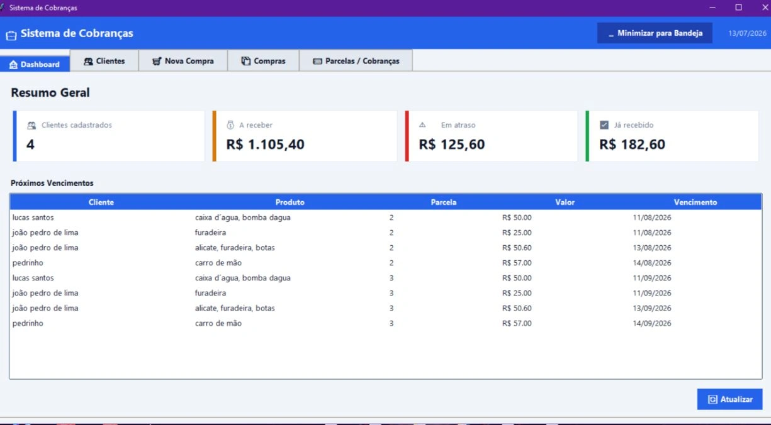Click the package icon on Compras tab

(246, 61)
